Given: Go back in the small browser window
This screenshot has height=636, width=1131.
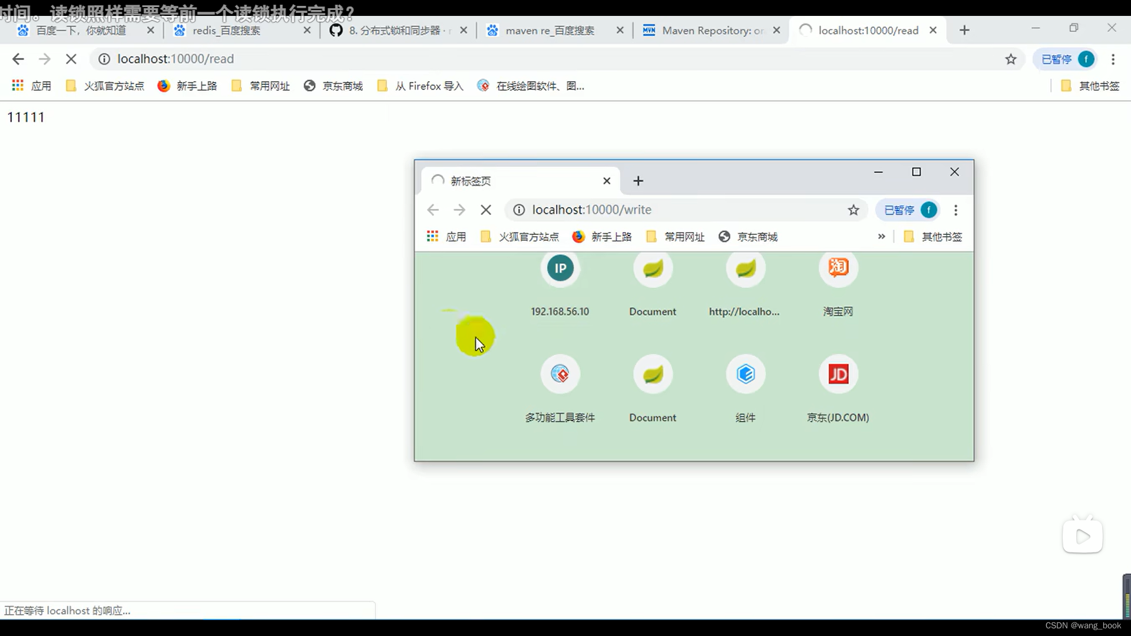Looking at the screenshot, I should click(433, 210).
